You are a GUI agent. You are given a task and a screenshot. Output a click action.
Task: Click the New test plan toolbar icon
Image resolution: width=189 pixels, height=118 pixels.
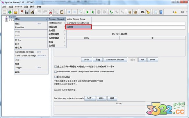(x=4, y=12)
